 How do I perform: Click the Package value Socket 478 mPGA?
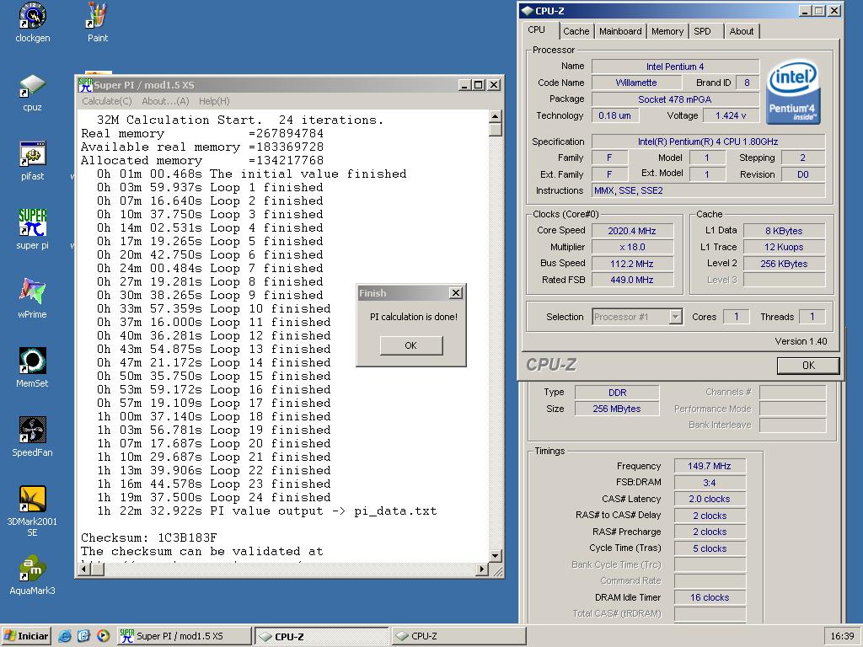click(675, 99)
